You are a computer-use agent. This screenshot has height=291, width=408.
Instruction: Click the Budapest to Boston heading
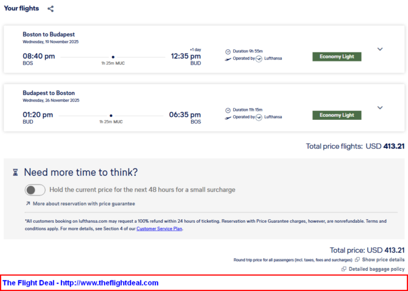pyautogui.click(x=49, y=93)
